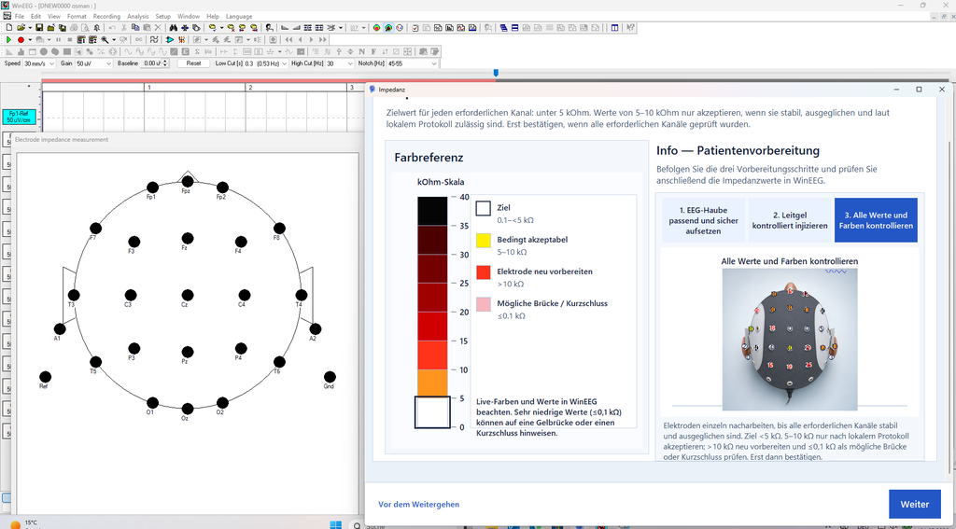Select the Gnd electrode dot
This screenshot has height=529, width=956.
330,377
